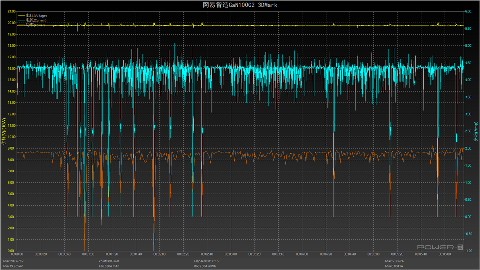Click the -0.50 tick on the right Amp axis
The width and height of the screenshot is (480, 270).
[469, 234]
